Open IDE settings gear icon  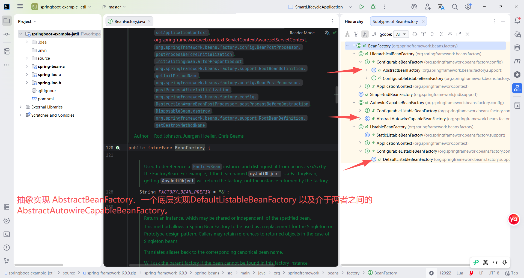(468, 7)
